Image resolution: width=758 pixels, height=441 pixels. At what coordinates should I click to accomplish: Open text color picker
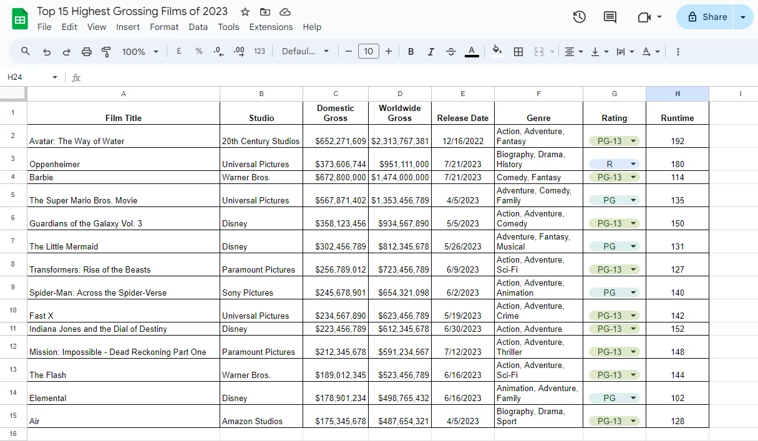(472, 51)
